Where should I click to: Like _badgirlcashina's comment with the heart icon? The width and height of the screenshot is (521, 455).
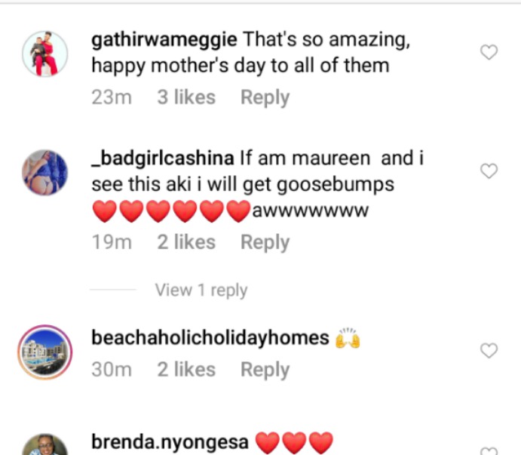(x=489, y=171)
